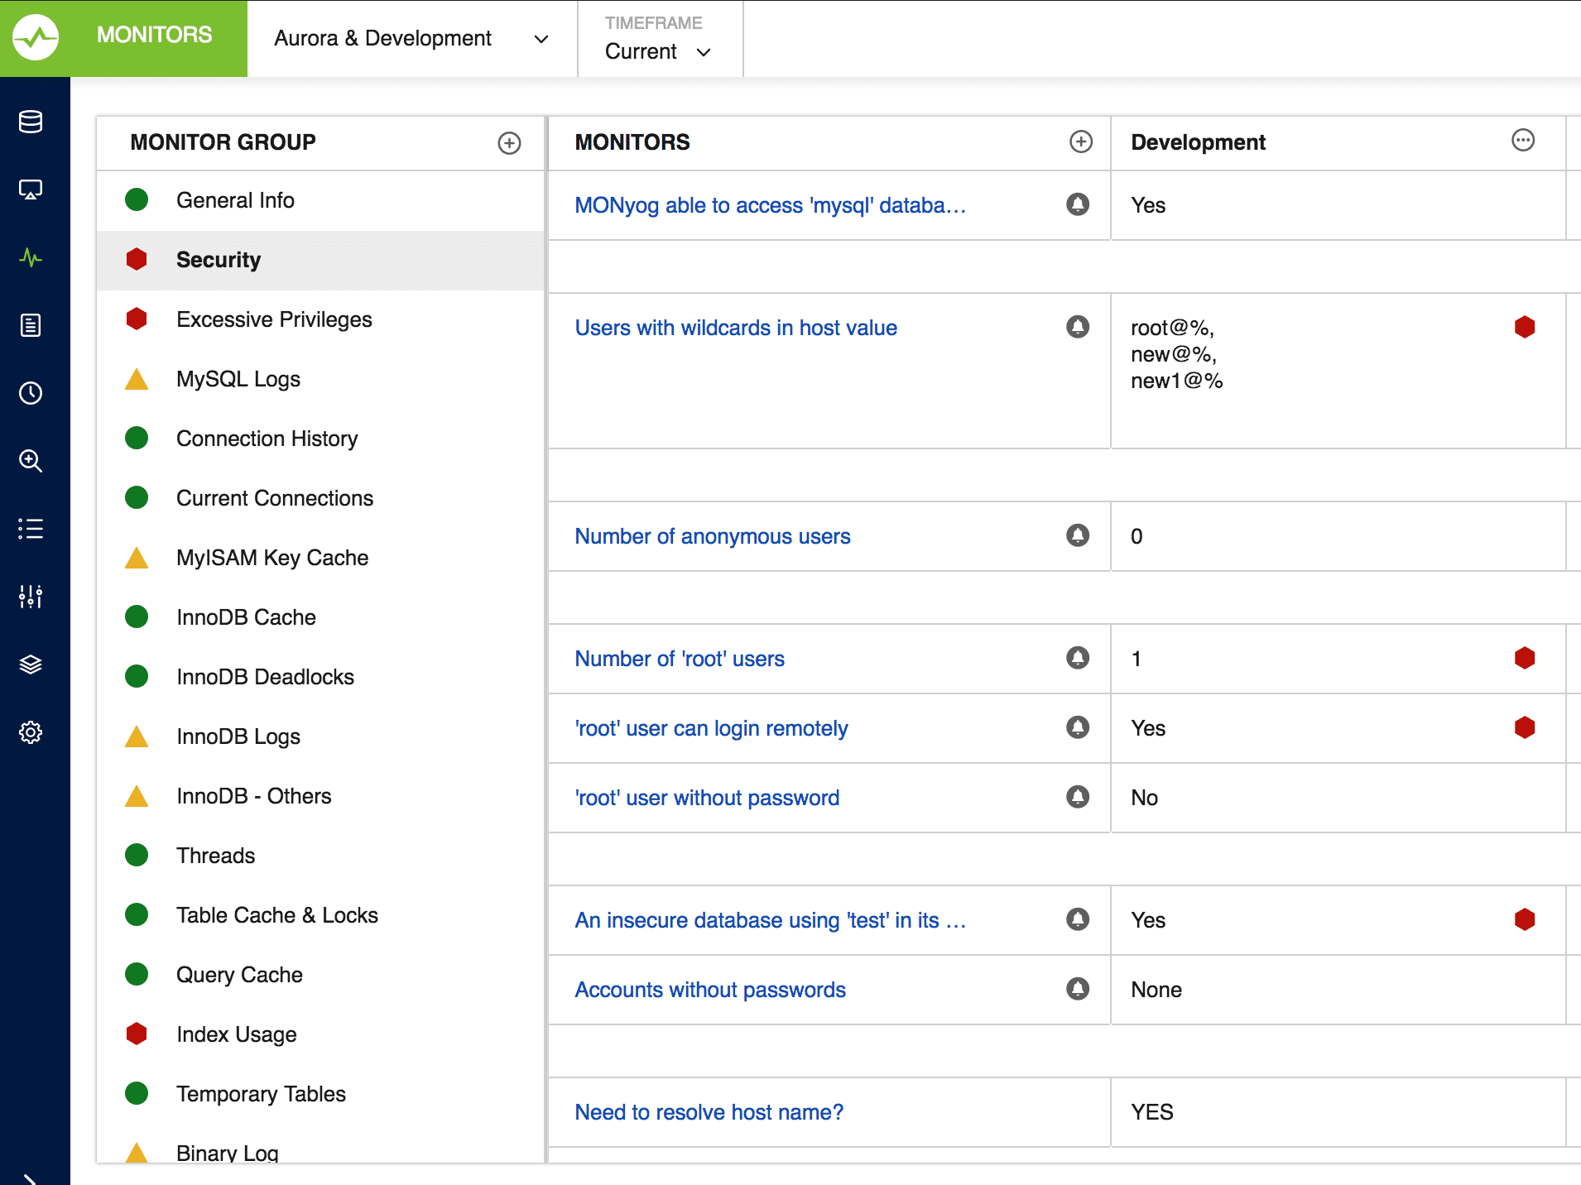Set alert bell for 'Number of anonymous users'
Image resolution: width=1581 pixels, height=1185 pixels.
tap(1076, 535)
